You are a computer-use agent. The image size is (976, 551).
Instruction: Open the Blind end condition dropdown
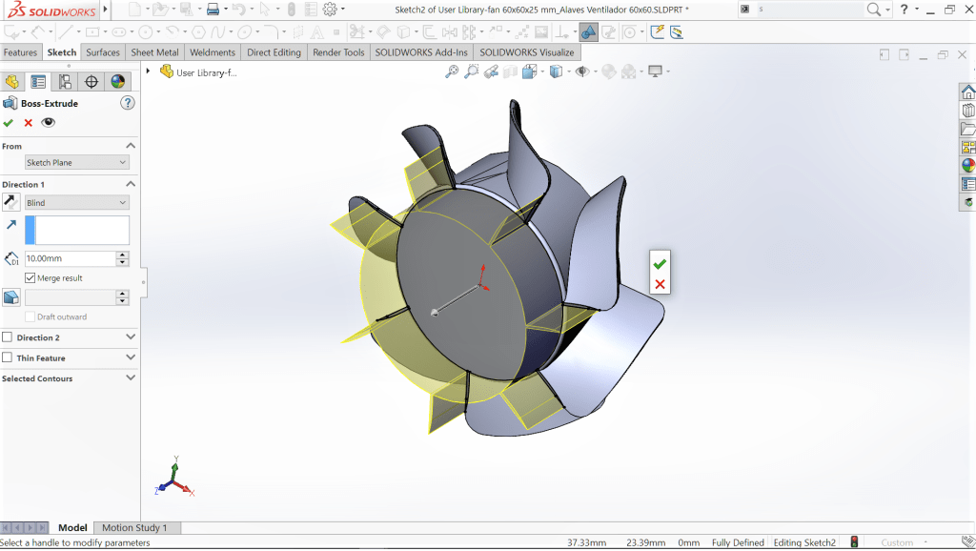click(x=76, y=203)
